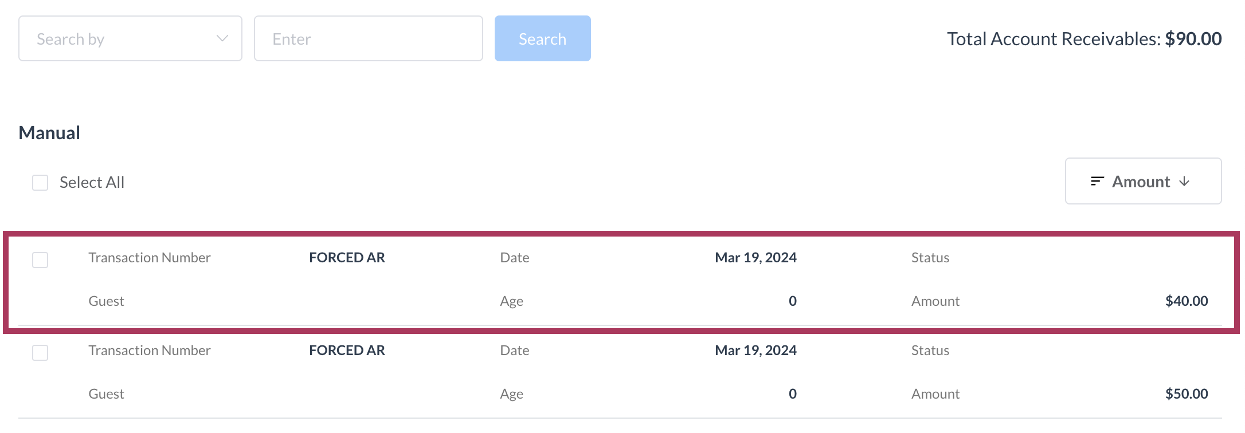The image size is (1245, 433).
Task: Click the sort lines icon in Amount button
Action: click(x=1097, y=181)
